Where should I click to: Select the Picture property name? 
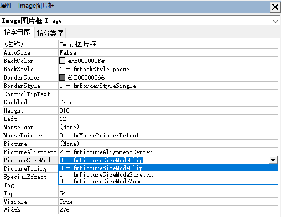tap(30, 144)
